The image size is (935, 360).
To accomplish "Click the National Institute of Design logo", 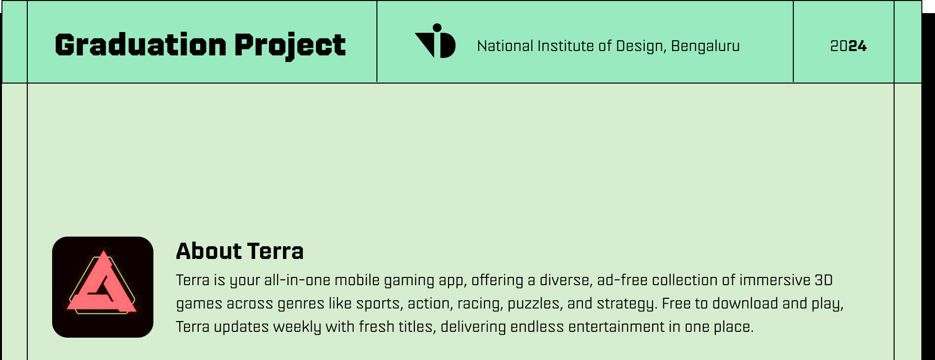I will [435, 41].
